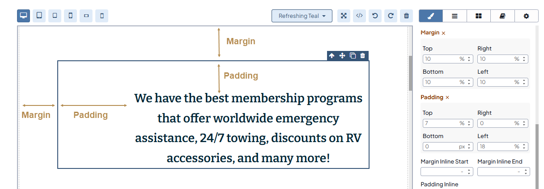Open the Refreshing Teal theme dropdown
The width and height of the screenshot is (544, 189).
(302, 16)
